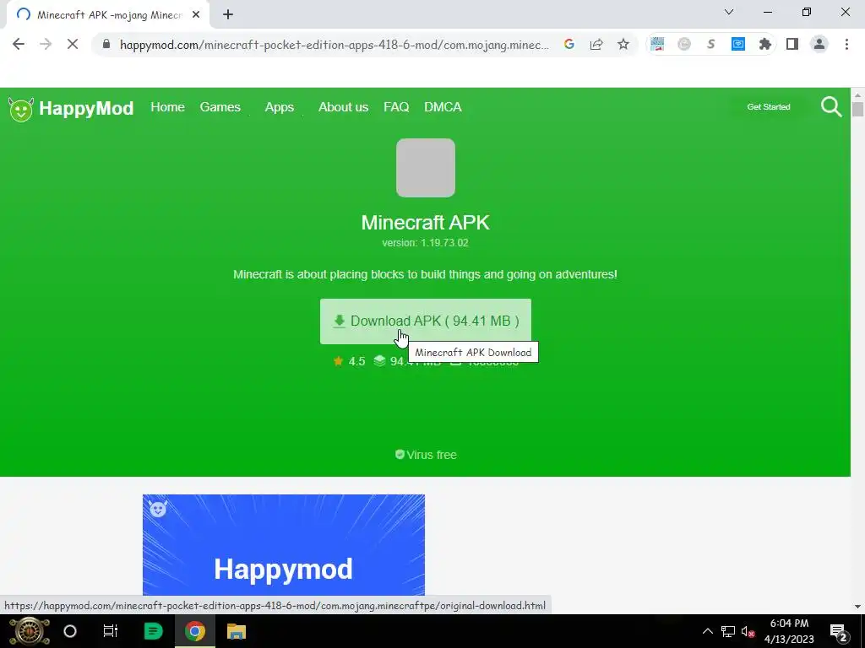Click the version 1.19.73.02 text

click(426, 242)
